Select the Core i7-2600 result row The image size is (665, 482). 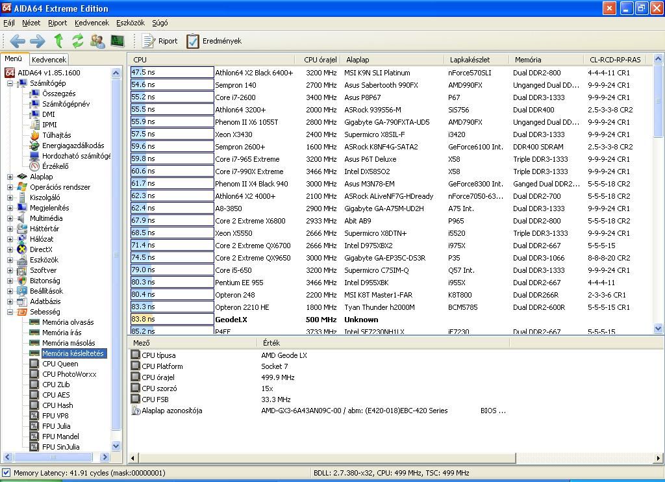point(390,97)
